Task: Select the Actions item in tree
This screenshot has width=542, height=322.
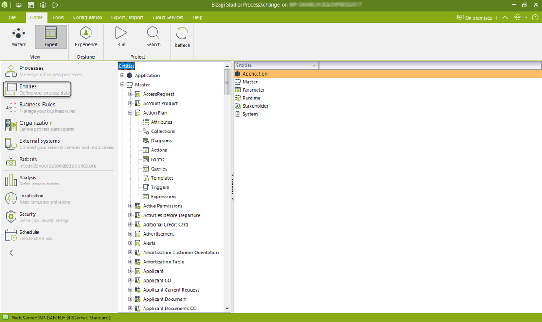Action: point(159,150)
